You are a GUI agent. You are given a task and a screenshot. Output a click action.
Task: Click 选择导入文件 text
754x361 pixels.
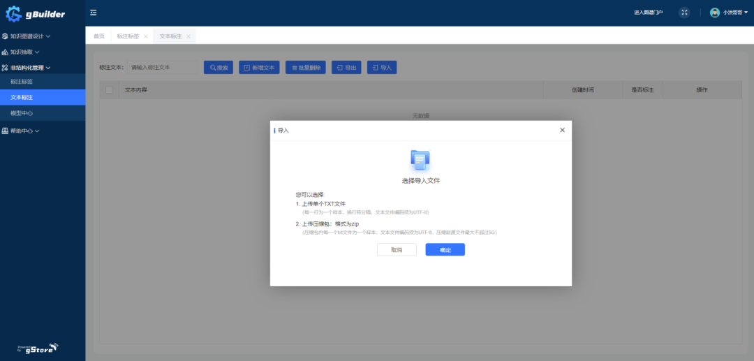point(421,182)
